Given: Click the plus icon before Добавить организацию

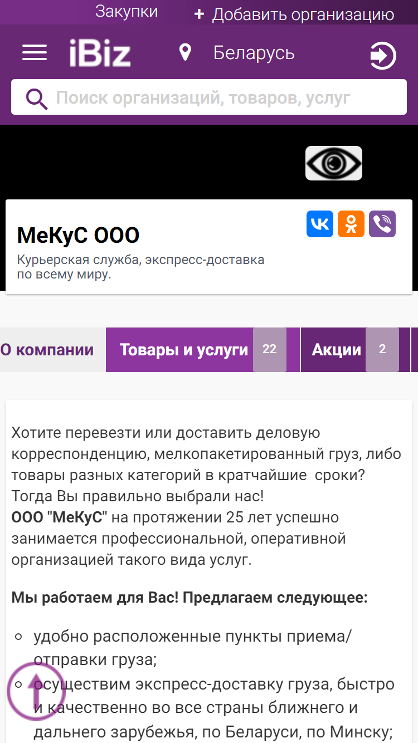Looking at the screenshot, I should 199,14.
